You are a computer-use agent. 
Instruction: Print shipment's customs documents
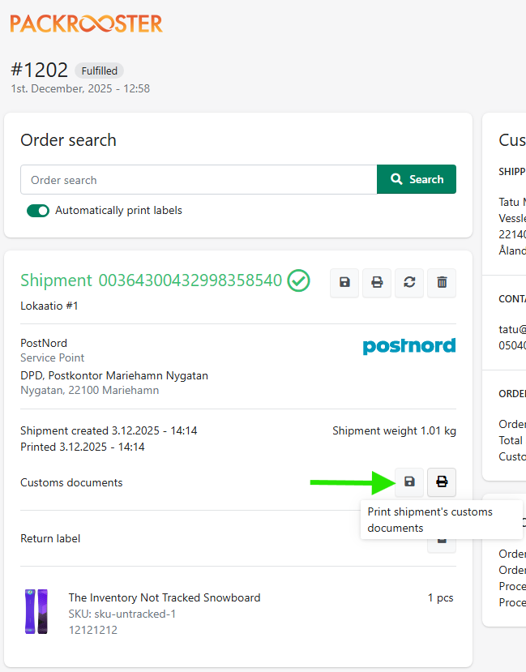442,482
